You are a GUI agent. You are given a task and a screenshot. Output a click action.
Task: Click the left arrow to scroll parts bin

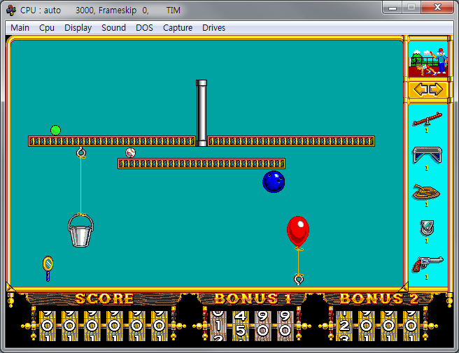point(420,89)
